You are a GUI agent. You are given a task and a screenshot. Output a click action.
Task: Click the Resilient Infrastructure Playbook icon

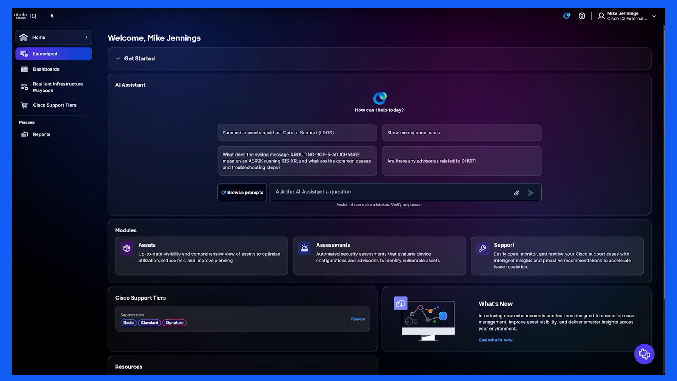pyautogui.click(x=24, y=87)
